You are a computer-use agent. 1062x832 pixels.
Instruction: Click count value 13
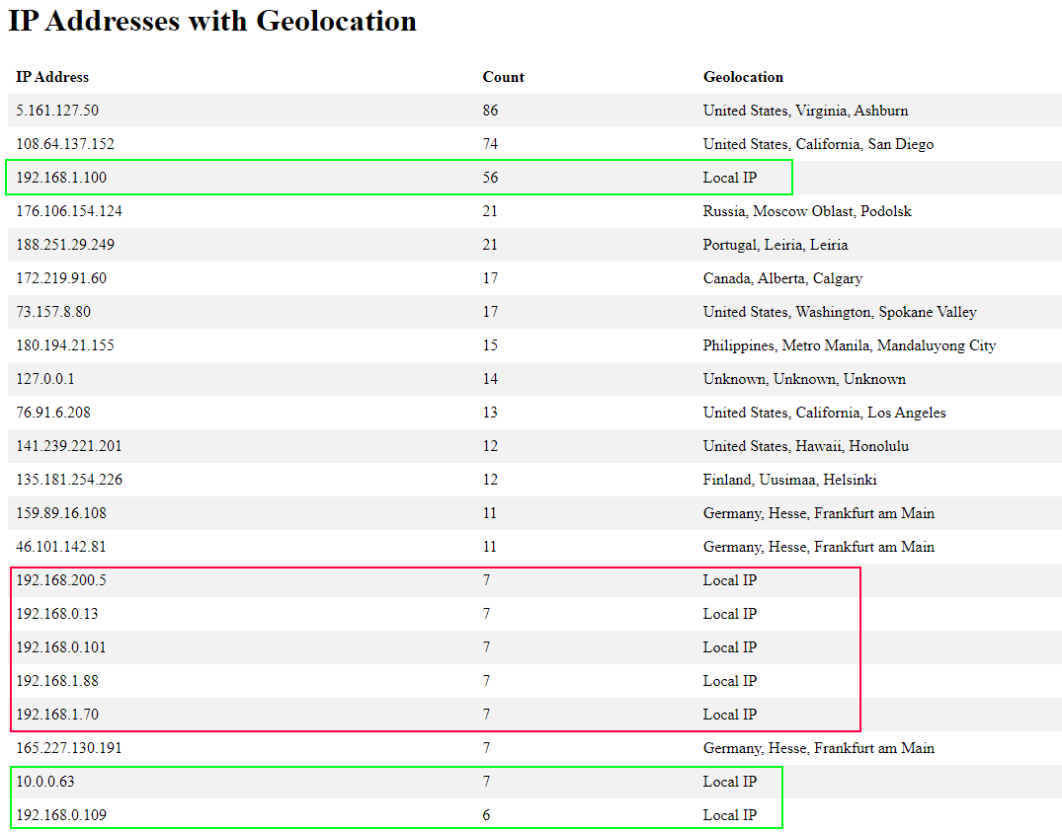click(x=490, y=413)
